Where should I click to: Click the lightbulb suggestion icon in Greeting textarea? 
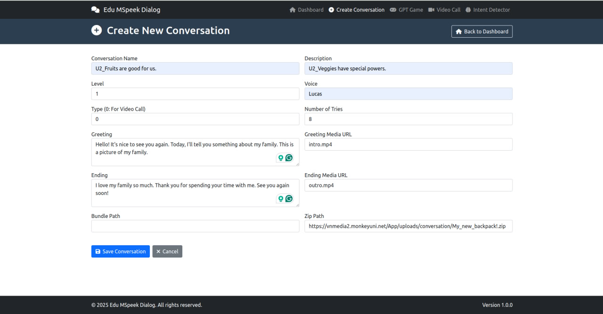coord(281,158)
